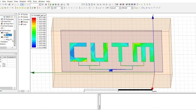Viewport: 196px width, 110px height.
Task: Click the Coordinate Systems axis icon
Action: (21, 20)
